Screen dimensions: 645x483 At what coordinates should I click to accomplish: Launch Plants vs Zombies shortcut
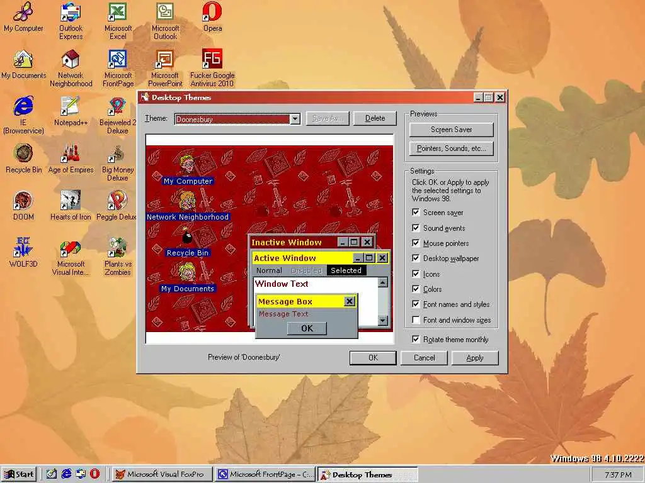tap(118, 257)
